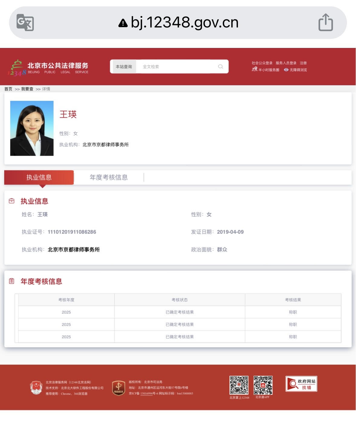Click the 北京掌上12348 QR code
Screen dimensions: 356x425
tap(239, 385)
